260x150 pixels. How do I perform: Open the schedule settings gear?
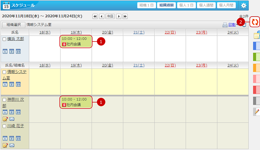pyautogui.click(x=244, y=5)
